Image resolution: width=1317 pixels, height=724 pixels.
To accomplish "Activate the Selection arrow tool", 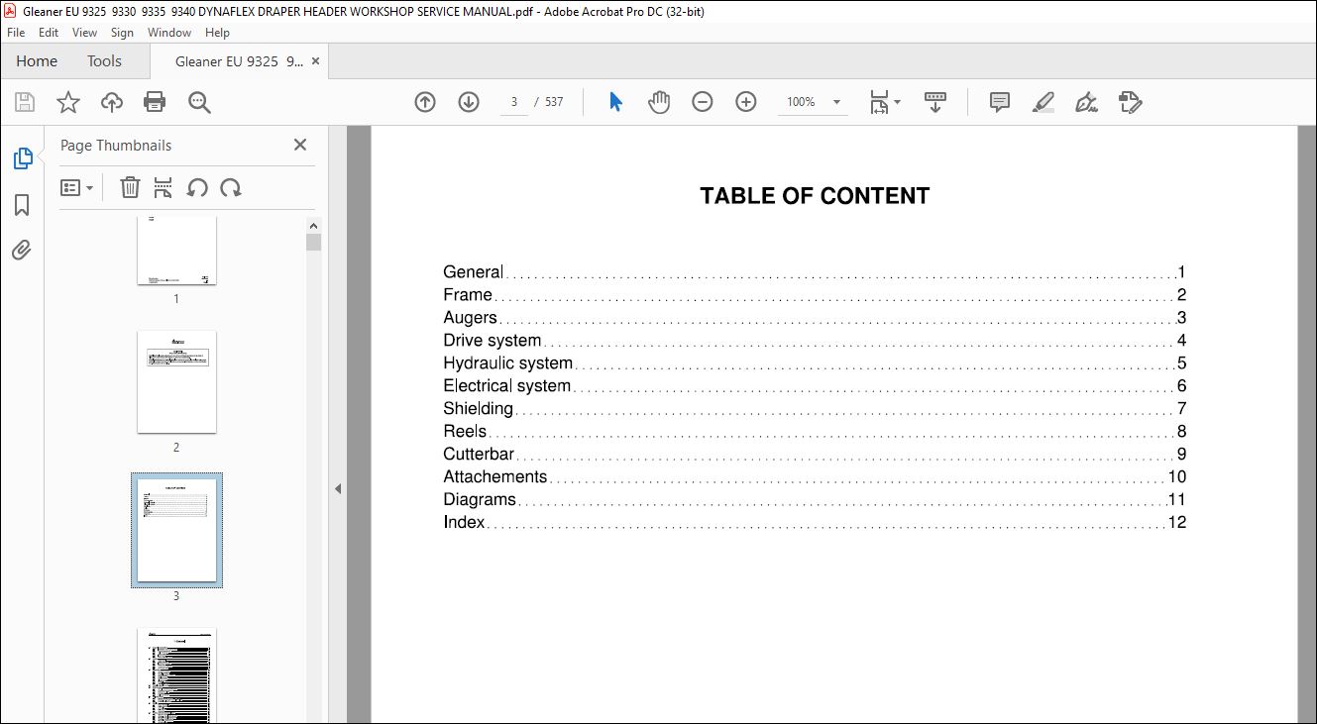I will 615,102.
